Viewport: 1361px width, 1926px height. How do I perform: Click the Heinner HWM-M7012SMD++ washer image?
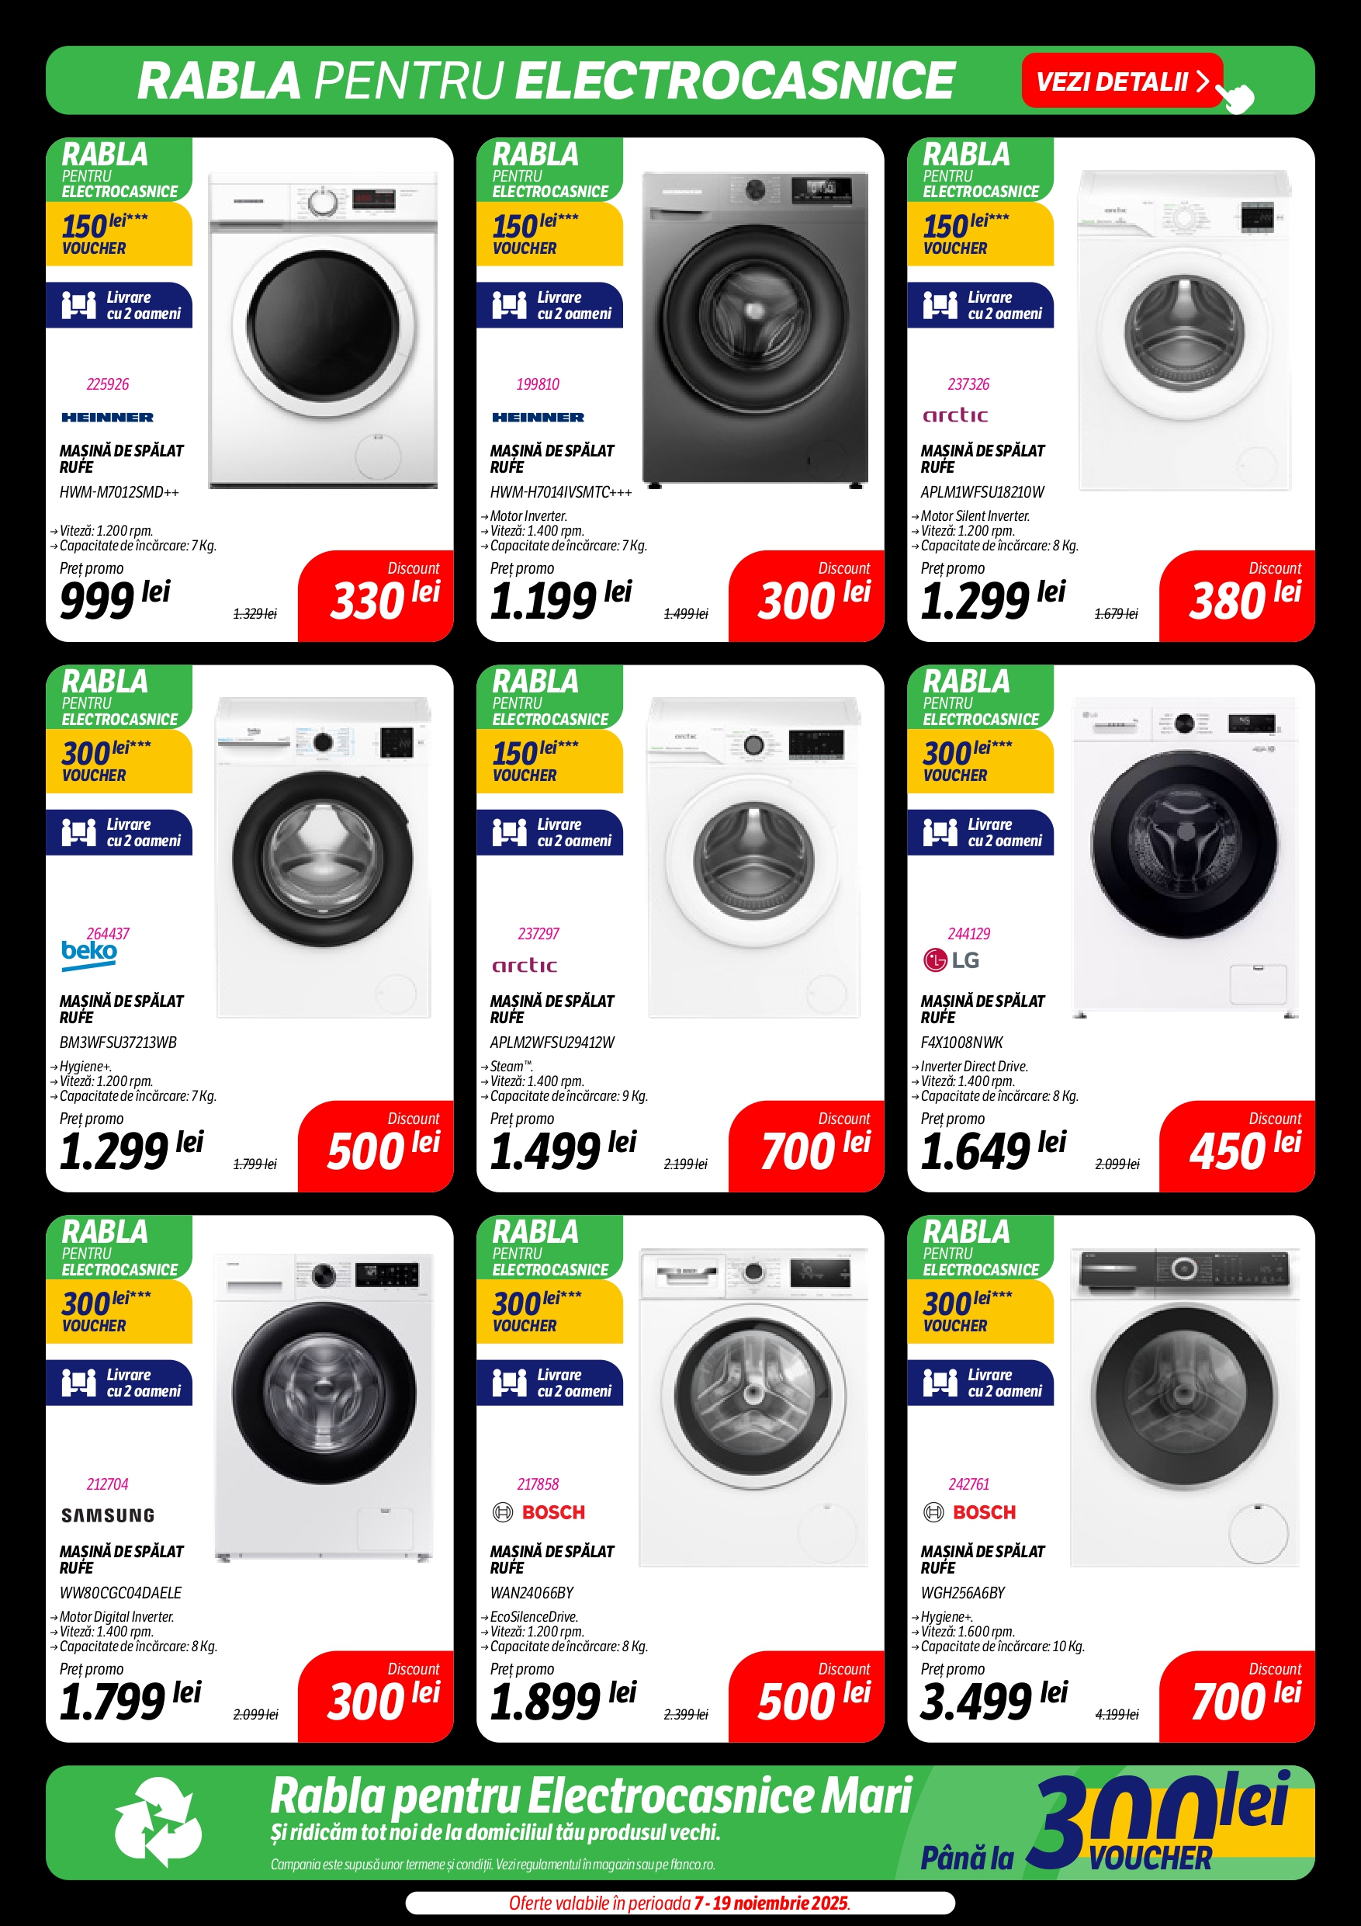click(323, 330)
